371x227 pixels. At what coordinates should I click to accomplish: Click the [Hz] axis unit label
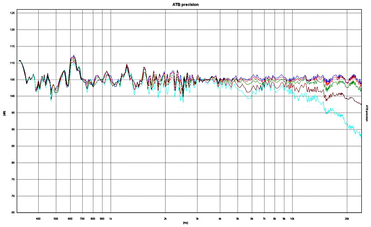click(x=186, y=223)
